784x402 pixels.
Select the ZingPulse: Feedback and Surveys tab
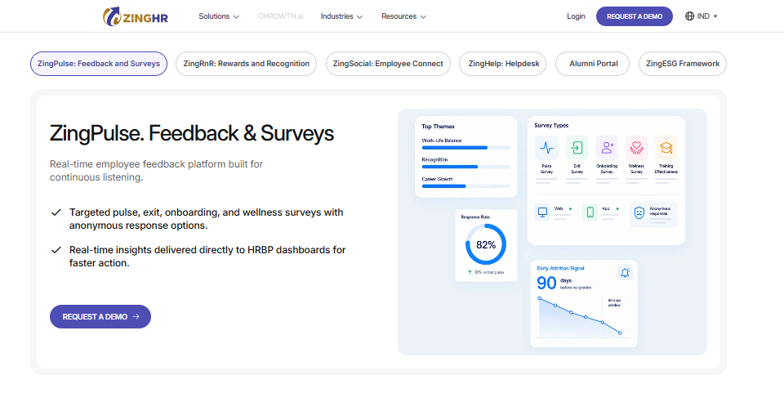(x=99, y=64)
